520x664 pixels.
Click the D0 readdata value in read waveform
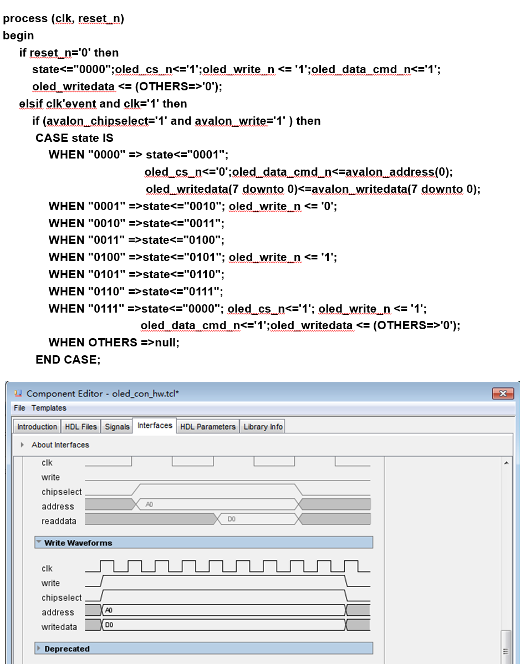(232, 519)
